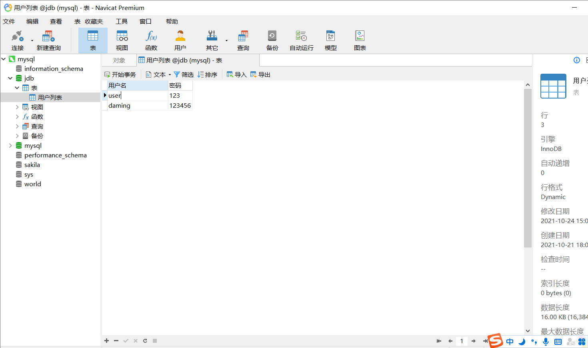Collapse the jdb database node

[x=10, y=78]
